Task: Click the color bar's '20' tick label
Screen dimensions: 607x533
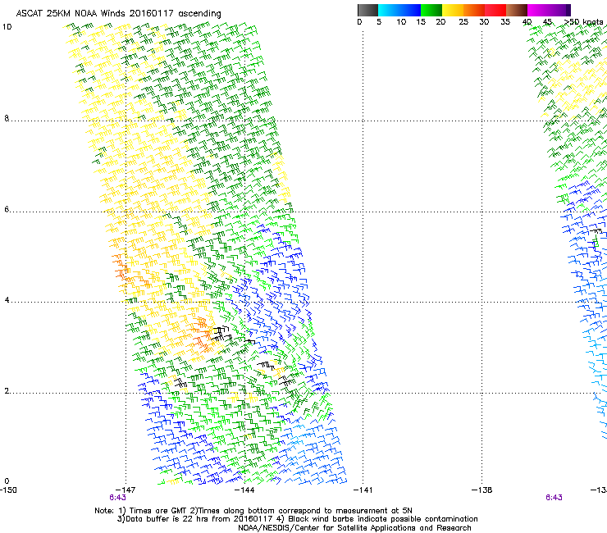Action: click(440, 22)
